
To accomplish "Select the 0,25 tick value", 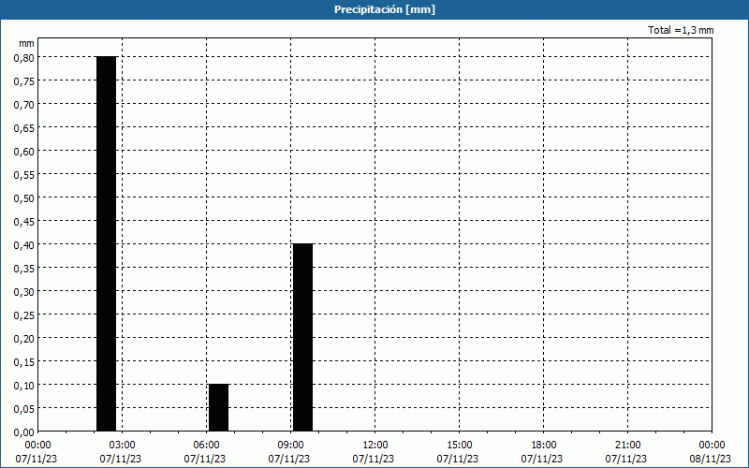I will pyautogui.click(x=24, y=315).
